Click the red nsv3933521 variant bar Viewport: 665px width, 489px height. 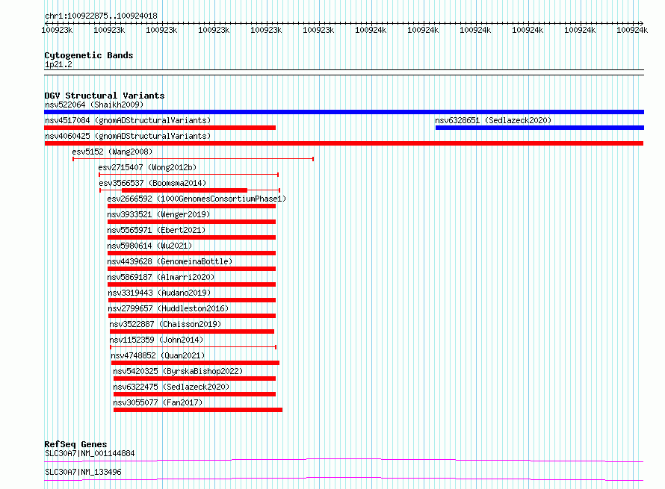[x=192, y=222]
